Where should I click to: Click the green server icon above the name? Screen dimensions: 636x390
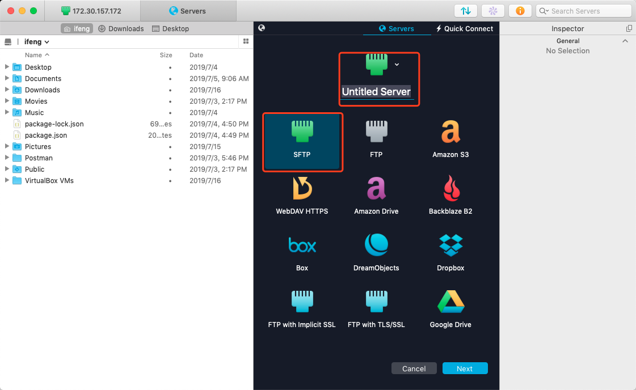click(x=377, y=65)
